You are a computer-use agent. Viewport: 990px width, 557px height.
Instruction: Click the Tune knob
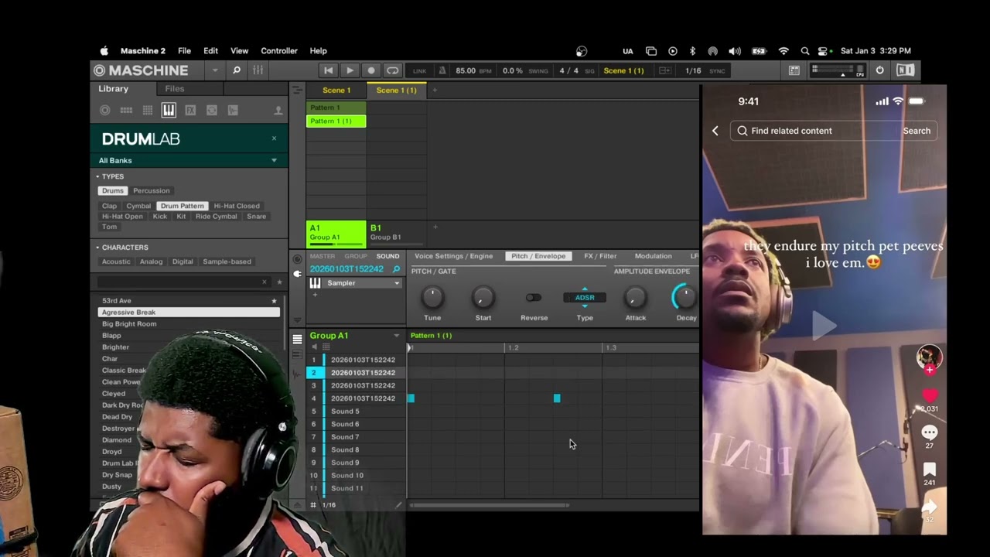[x=432, y=297]
